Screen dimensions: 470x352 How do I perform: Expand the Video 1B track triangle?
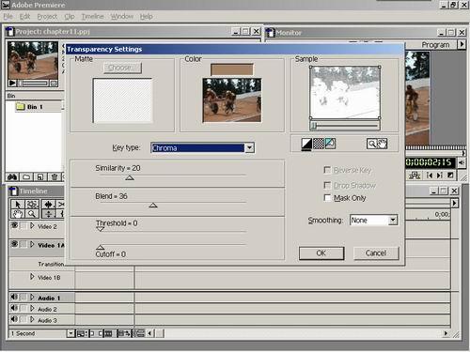point(32,277)
